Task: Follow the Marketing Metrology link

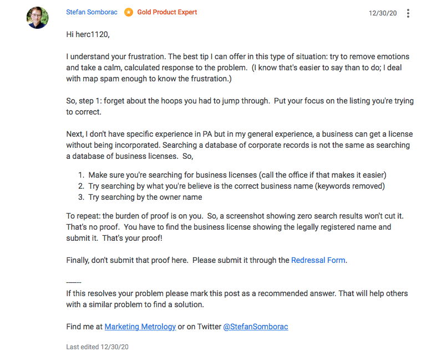Action: [x=140, y=327]
